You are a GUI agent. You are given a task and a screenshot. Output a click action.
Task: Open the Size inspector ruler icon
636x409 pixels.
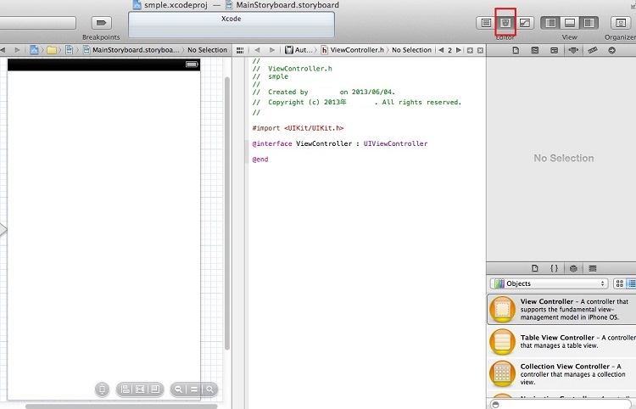pyautogui.click(x=593, y=50)
